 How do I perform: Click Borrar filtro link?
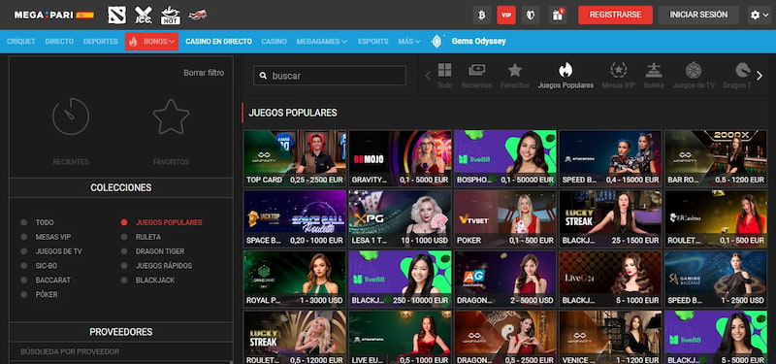coord(204,73)
